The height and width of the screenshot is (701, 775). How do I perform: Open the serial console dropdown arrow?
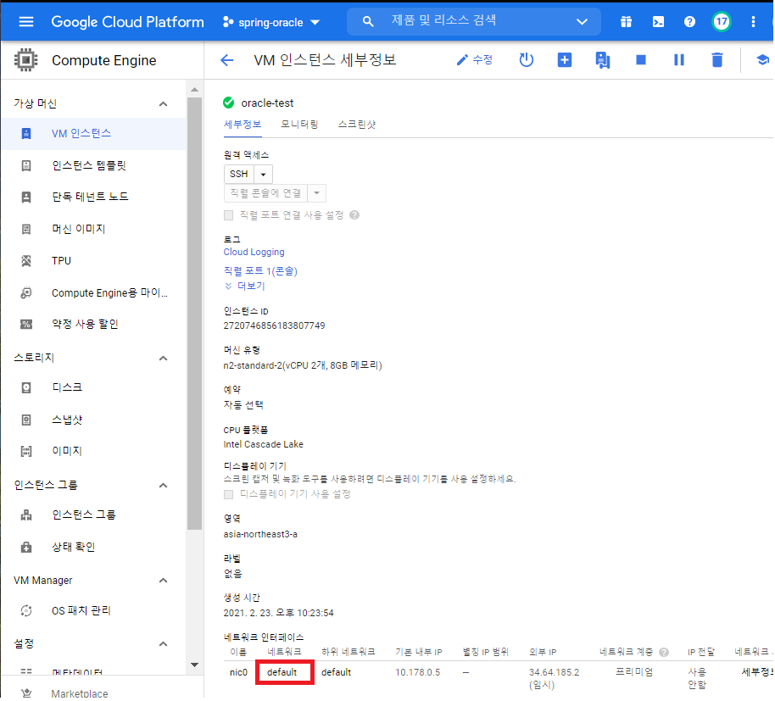pos(317,193)
